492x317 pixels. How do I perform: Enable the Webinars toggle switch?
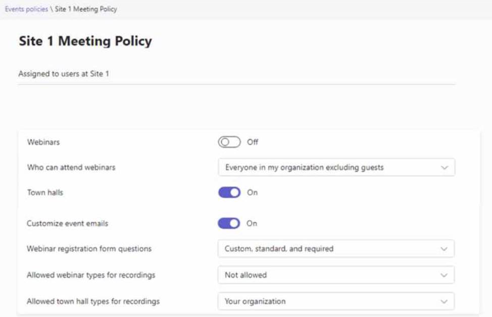(229, 142)
